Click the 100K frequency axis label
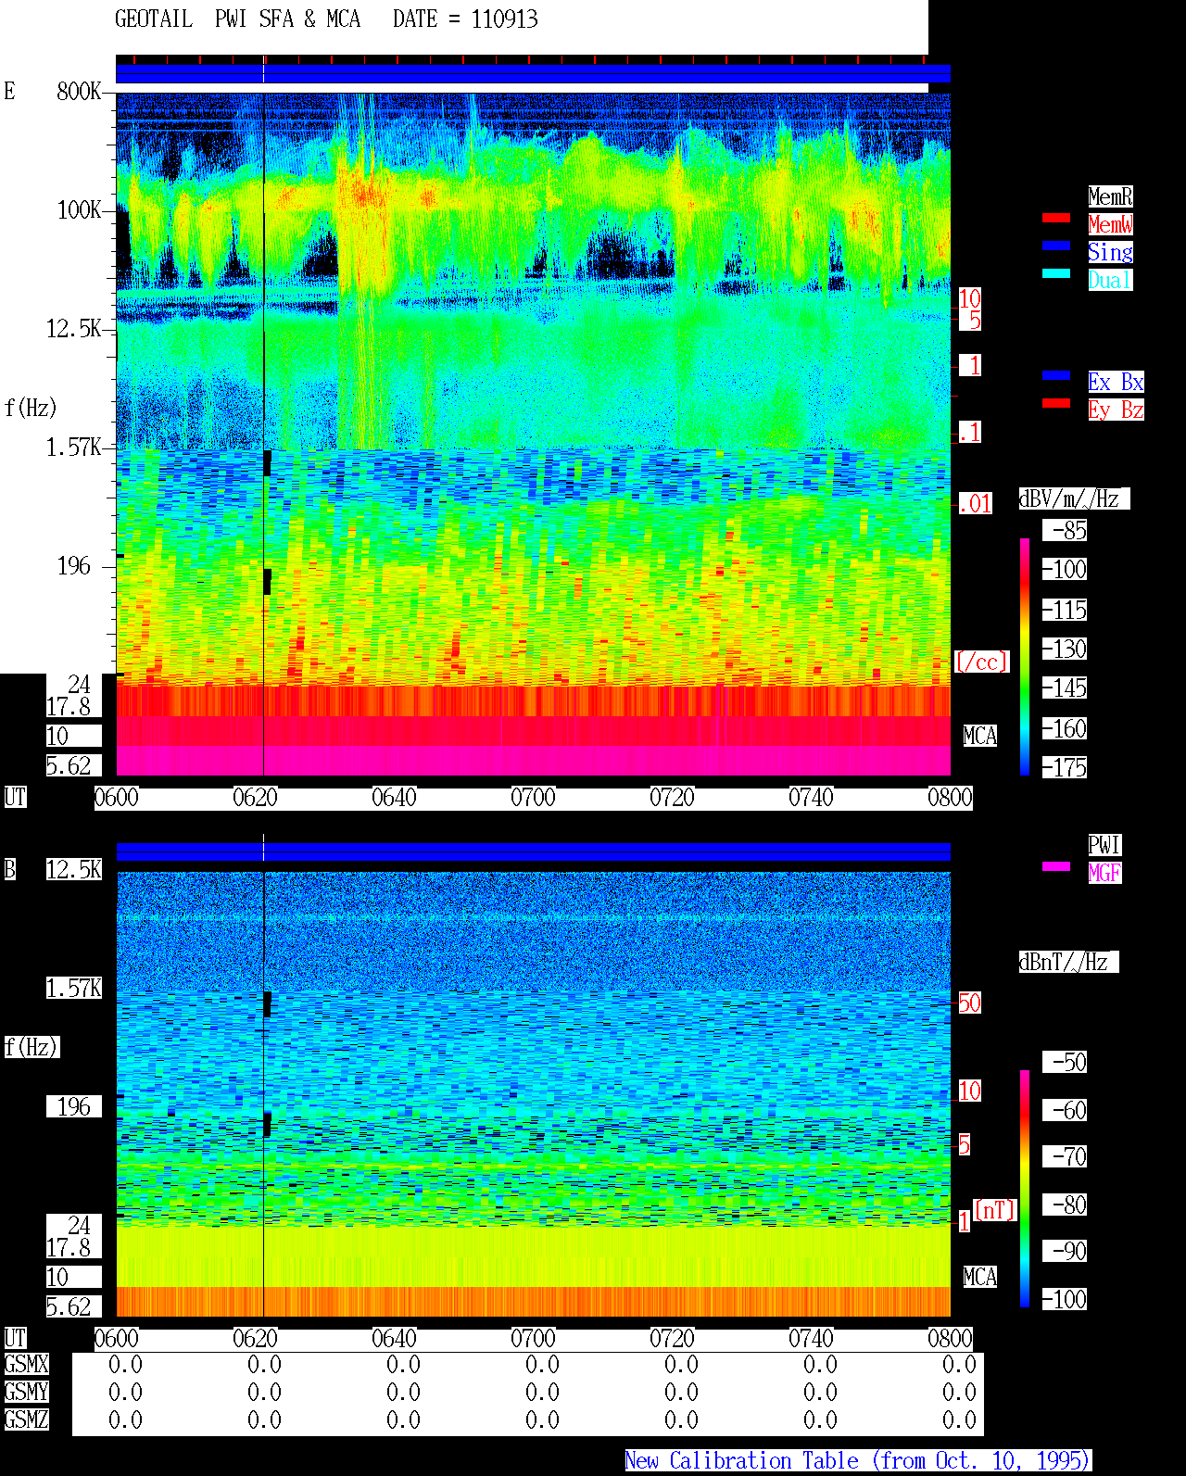 coord(79,209)
